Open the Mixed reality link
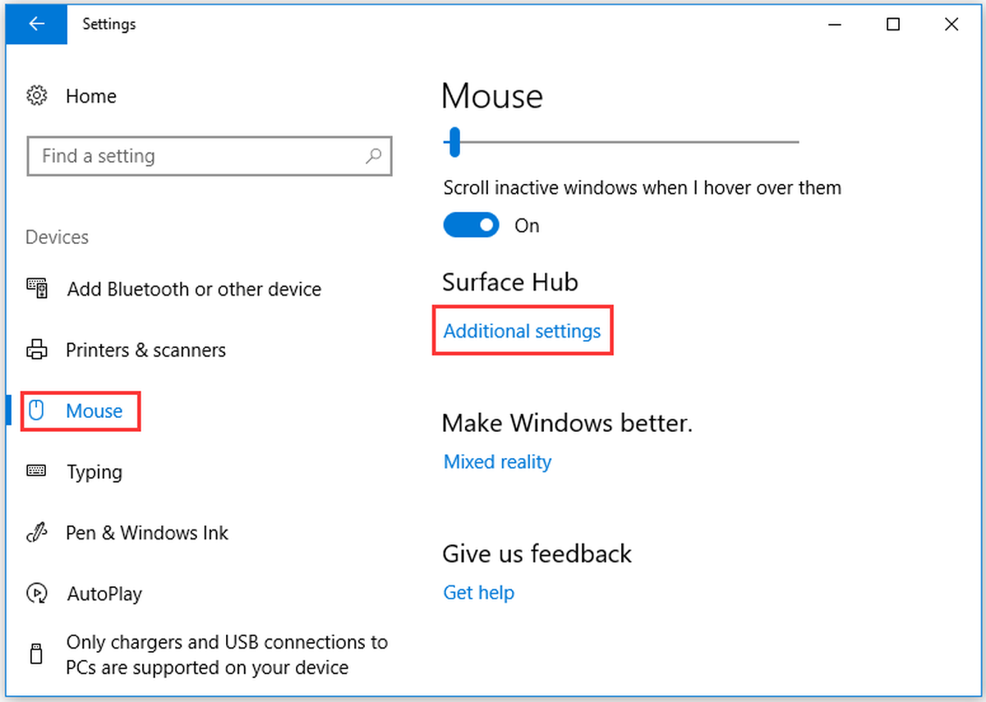 [497, 461]
